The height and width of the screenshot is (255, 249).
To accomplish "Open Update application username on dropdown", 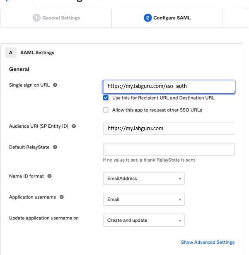I will [143, 220].
